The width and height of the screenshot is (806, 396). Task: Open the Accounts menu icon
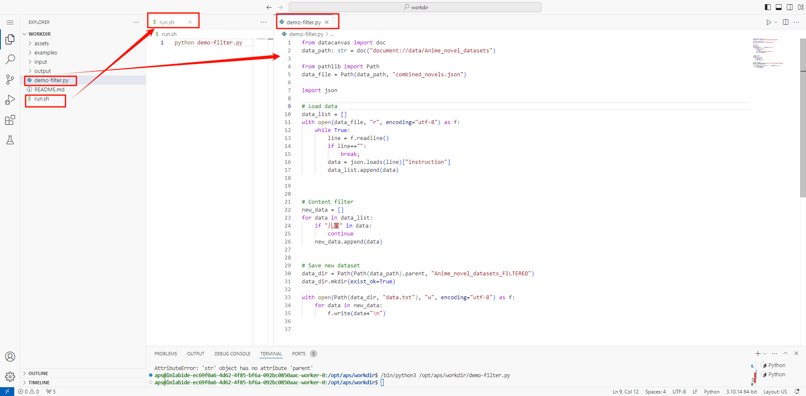[x=10, y=357]
